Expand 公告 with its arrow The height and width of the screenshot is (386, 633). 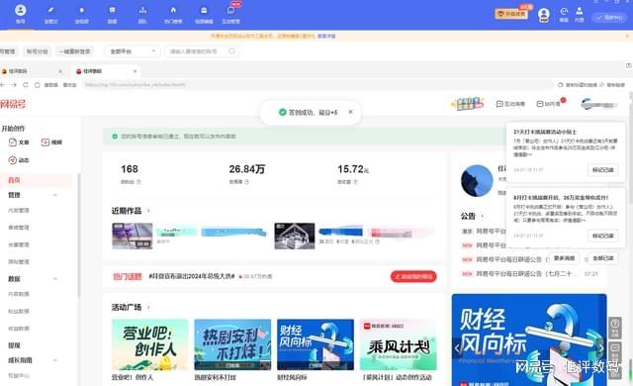tap(482, 216)
